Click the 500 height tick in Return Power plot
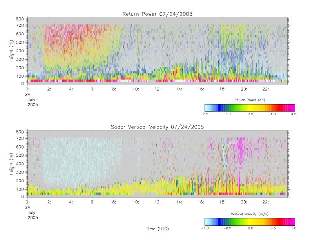This screenshot has height=240, width=310. (20, 42)
